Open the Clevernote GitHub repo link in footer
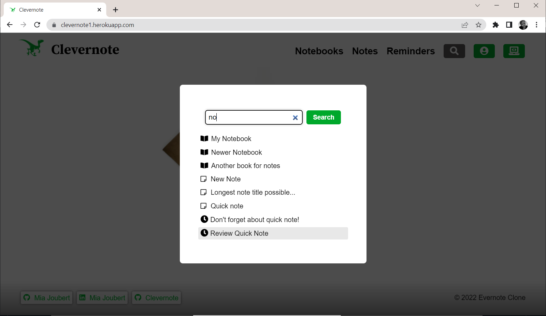 coord(157,298)
